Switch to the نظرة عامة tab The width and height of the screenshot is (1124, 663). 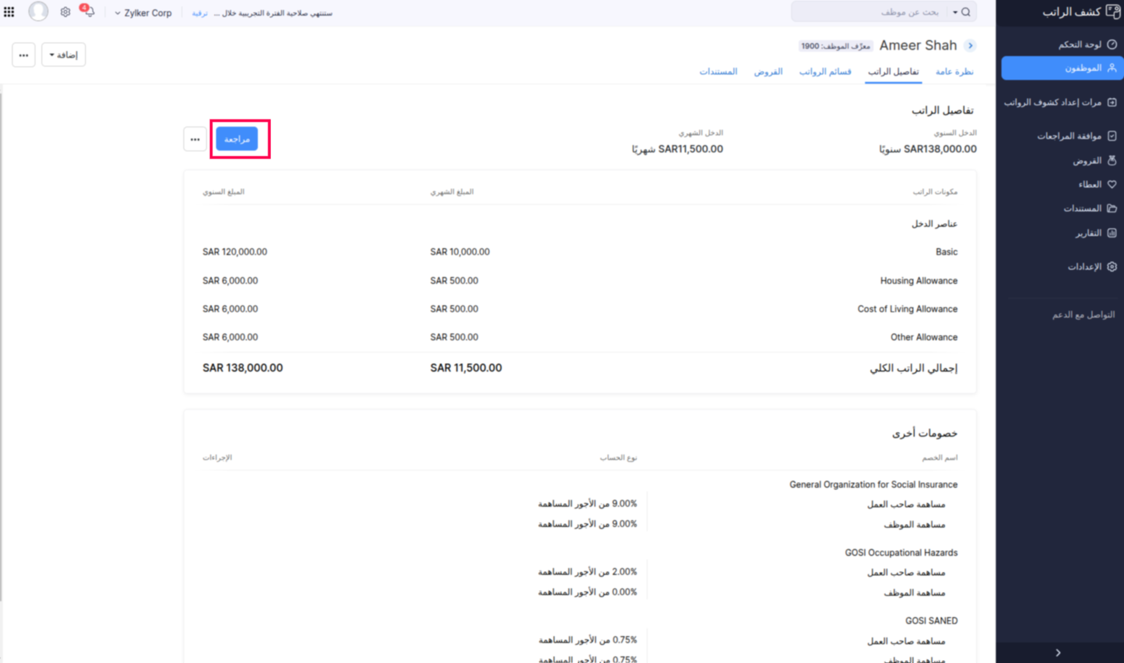click(x=954, y=71)
